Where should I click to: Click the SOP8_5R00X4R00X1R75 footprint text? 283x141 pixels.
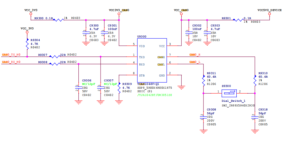coord(155,87)
